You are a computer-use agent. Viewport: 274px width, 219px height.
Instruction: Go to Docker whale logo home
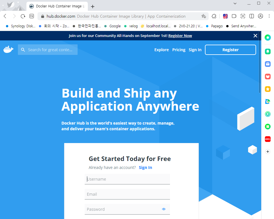8,50
